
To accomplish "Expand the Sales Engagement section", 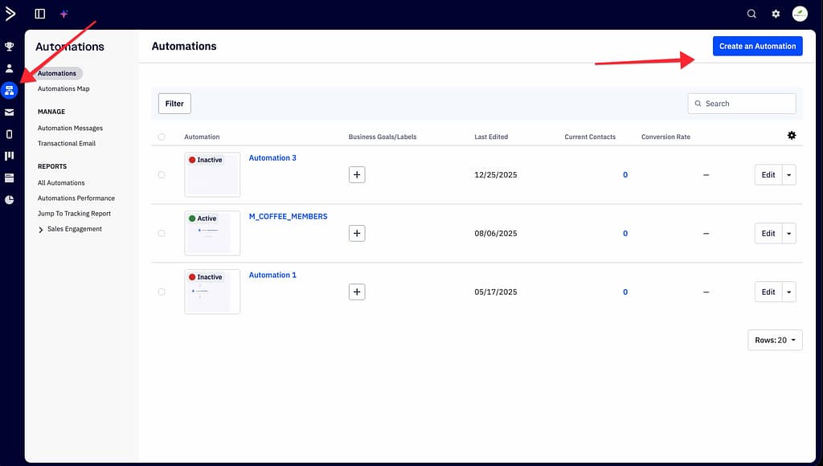I will pyautogui.click(x=41, y=229).
